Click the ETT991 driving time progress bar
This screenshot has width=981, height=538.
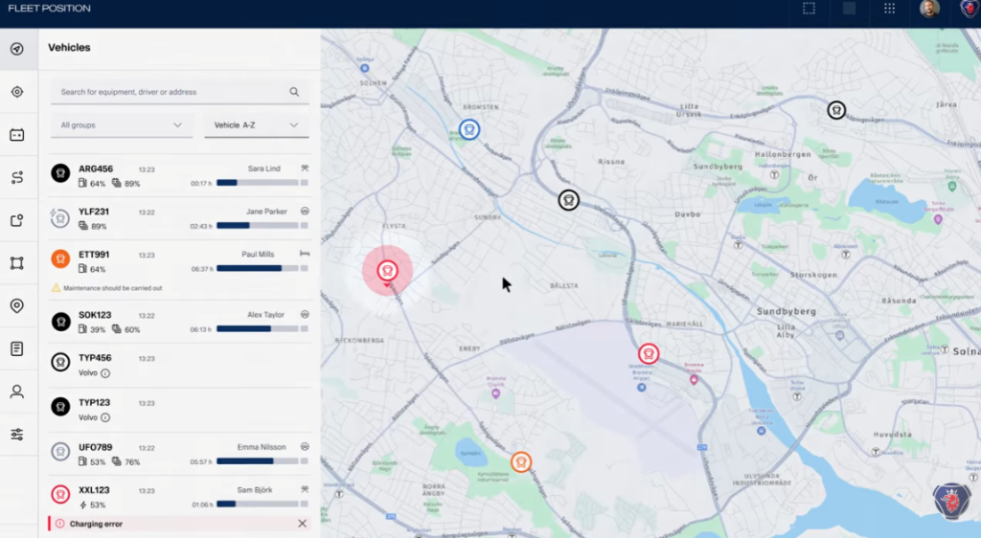point(257,268)
